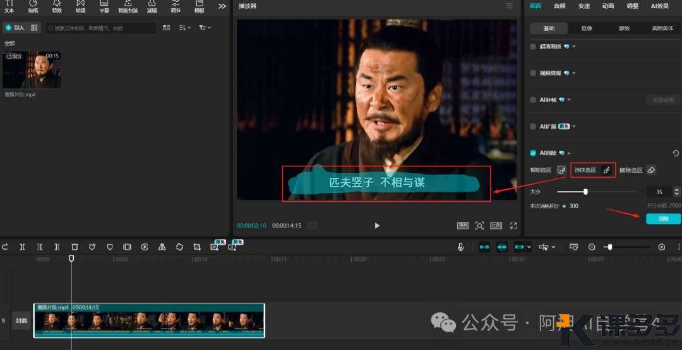682x350 pixels.
Task: Click the 比例 aspect ratio button in player
Action: coord(496,226)
